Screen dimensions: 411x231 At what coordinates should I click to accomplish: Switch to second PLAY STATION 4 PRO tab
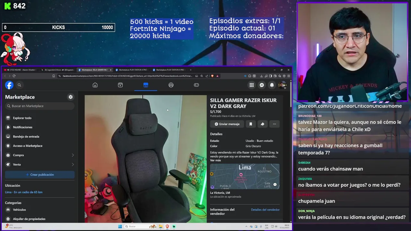tap(170, 70)
